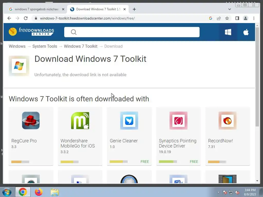Close the spongebob search tab
The image size is (263, 197).
63,9
